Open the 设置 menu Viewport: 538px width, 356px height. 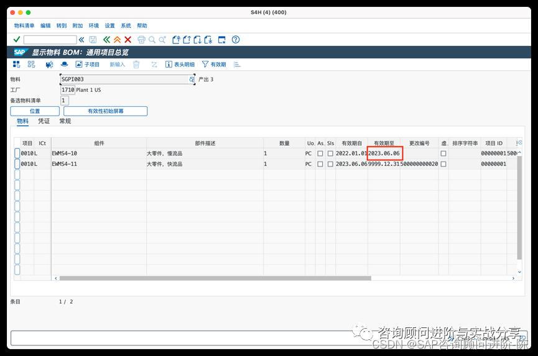[x=110, y=25]
